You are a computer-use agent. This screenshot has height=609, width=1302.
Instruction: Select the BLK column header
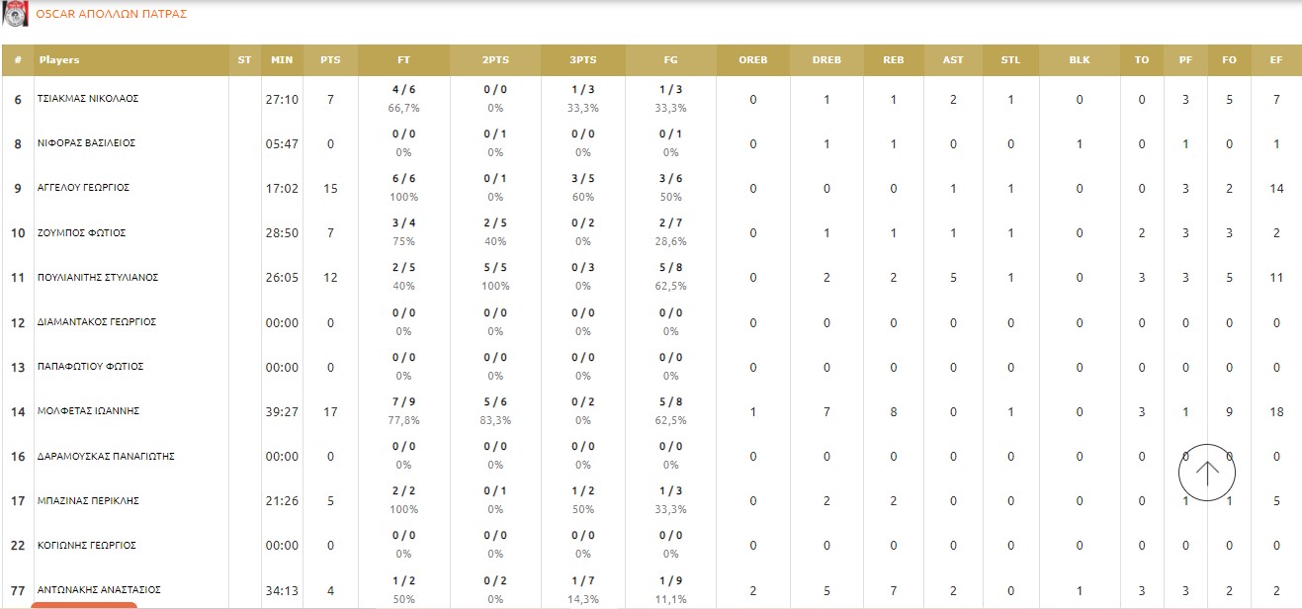coord(1079,60)
